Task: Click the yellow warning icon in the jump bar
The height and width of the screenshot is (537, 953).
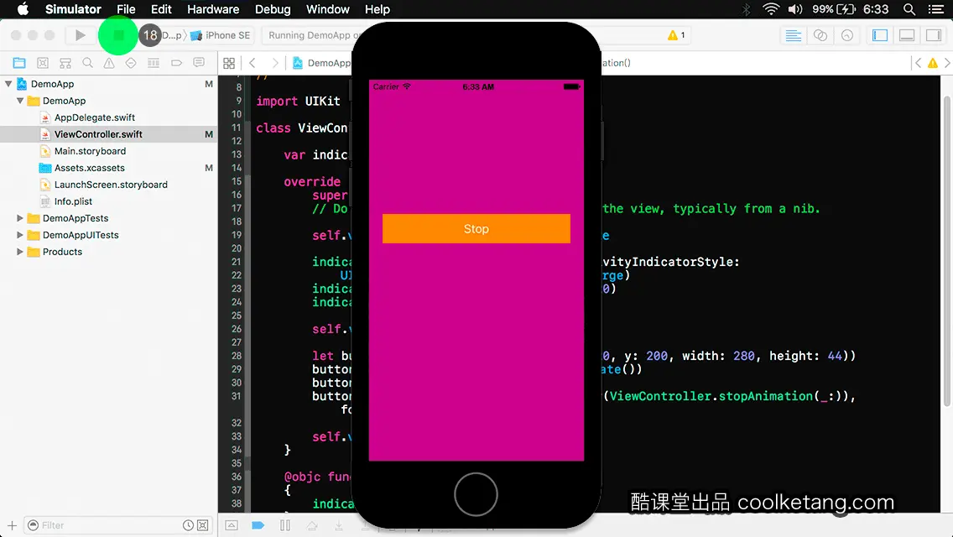Action: point(932,63)
